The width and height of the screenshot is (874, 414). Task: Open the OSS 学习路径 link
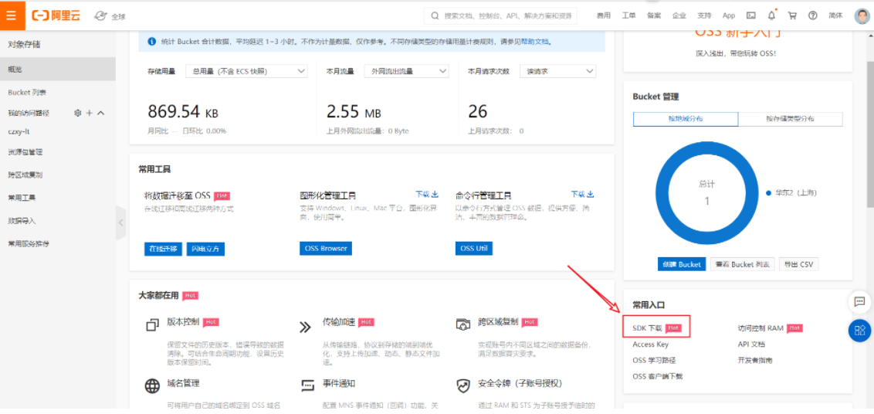click(x=655, y=361)
